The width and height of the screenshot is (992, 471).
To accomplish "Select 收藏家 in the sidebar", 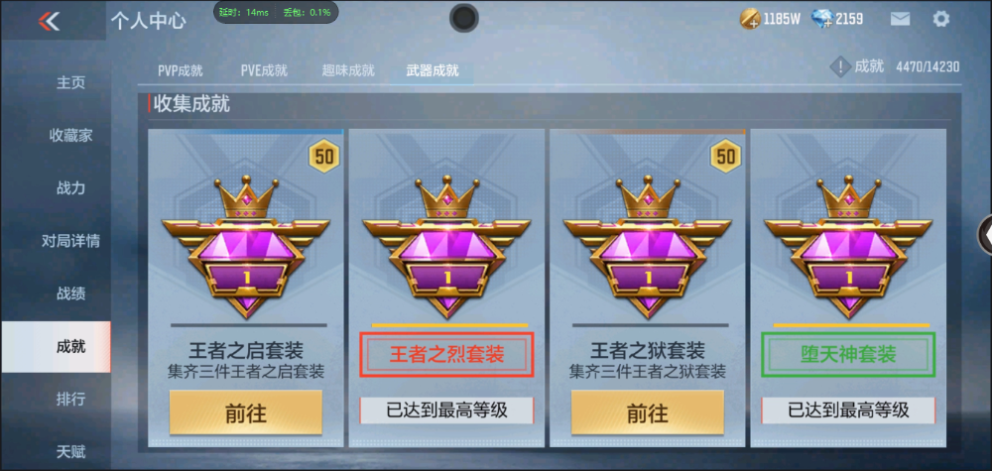I will tap(70, 135).
